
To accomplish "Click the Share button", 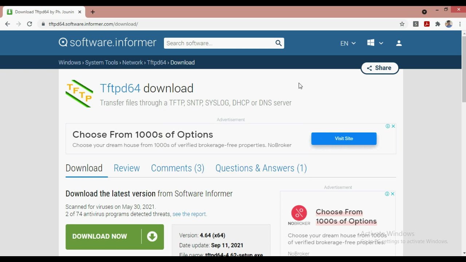I will (x=380, y=68).
